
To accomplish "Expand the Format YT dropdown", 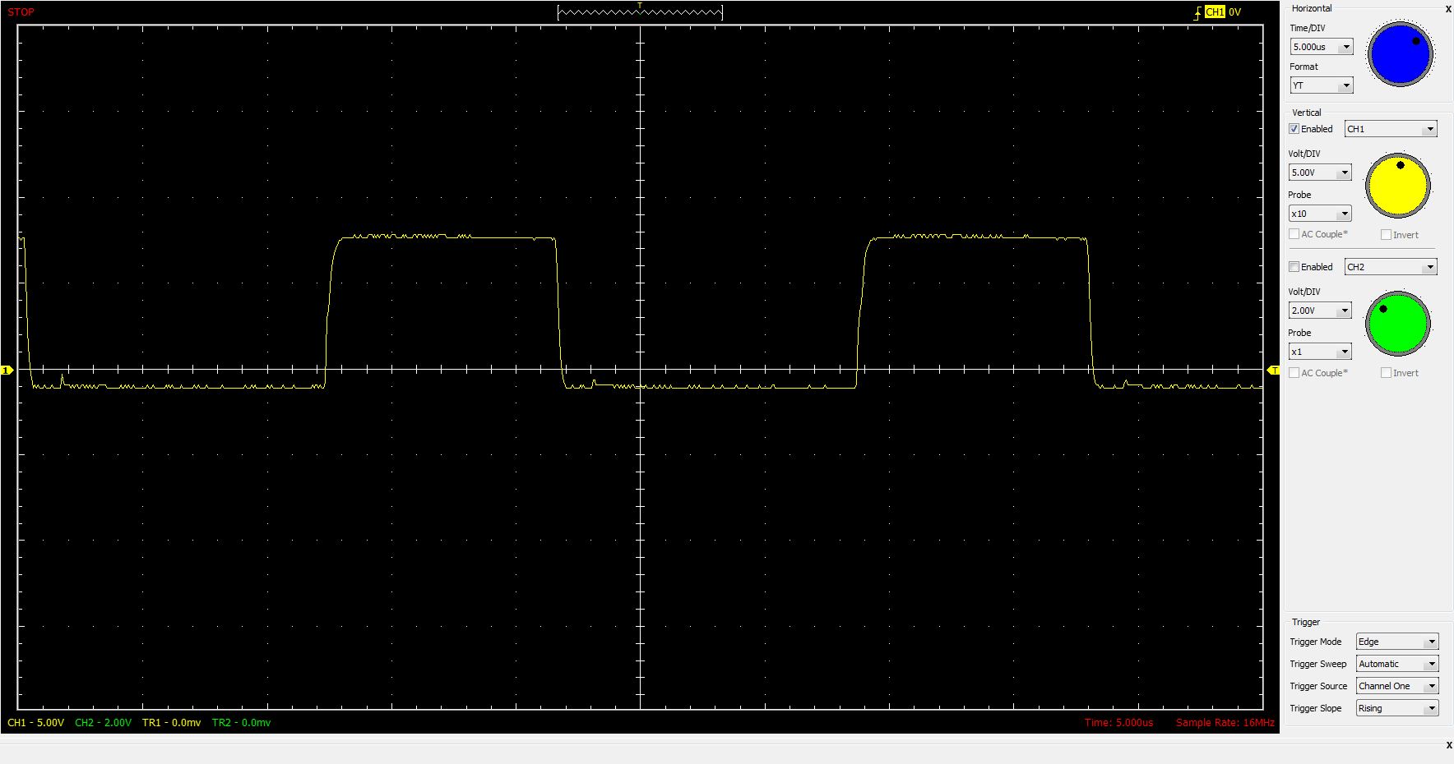I will tap(1321, 85).
